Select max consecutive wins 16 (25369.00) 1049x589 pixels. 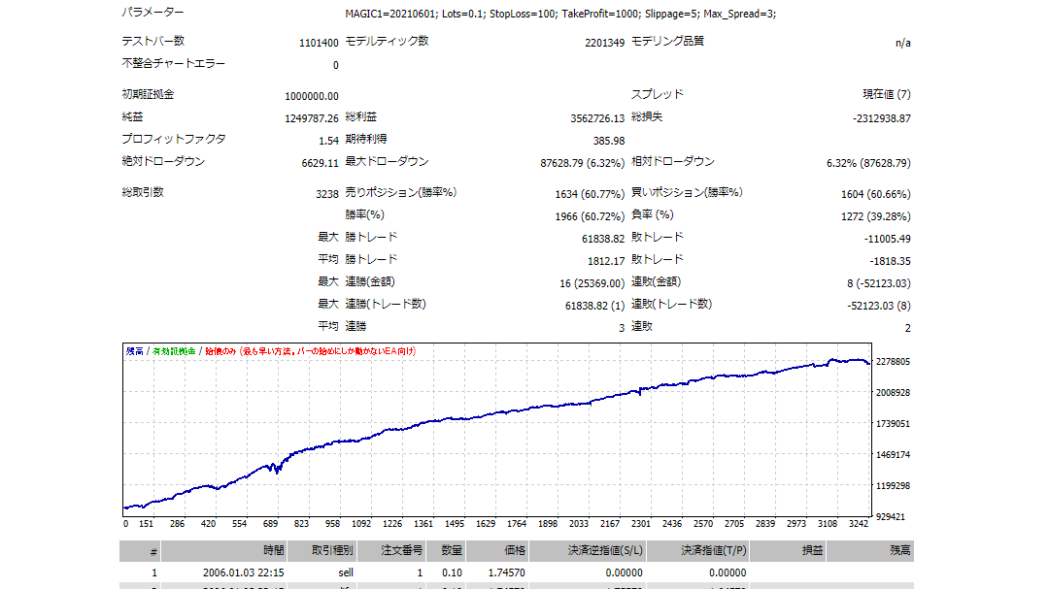click(x=592, y=283)
